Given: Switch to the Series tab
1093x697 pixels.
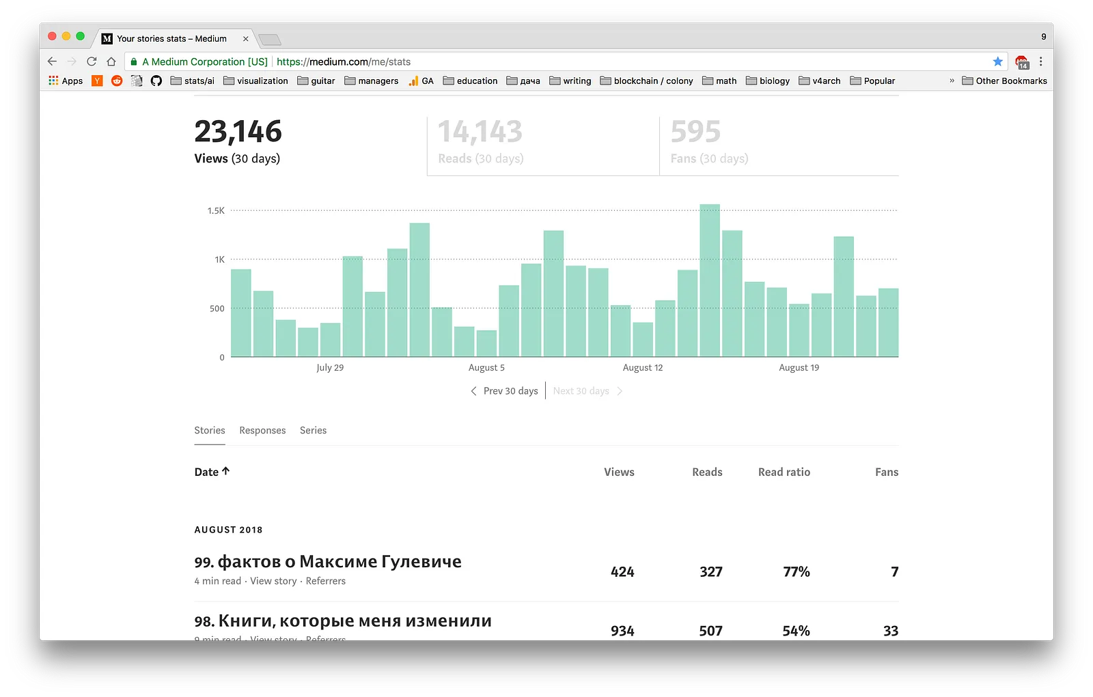Looking at the screenshot, I should (x=313, y=430).
